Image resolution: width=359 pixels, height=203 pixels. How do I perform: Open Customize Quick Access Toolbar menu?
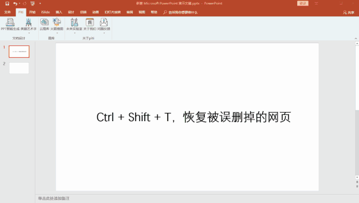pyautogui.click(x=40, y=3)
